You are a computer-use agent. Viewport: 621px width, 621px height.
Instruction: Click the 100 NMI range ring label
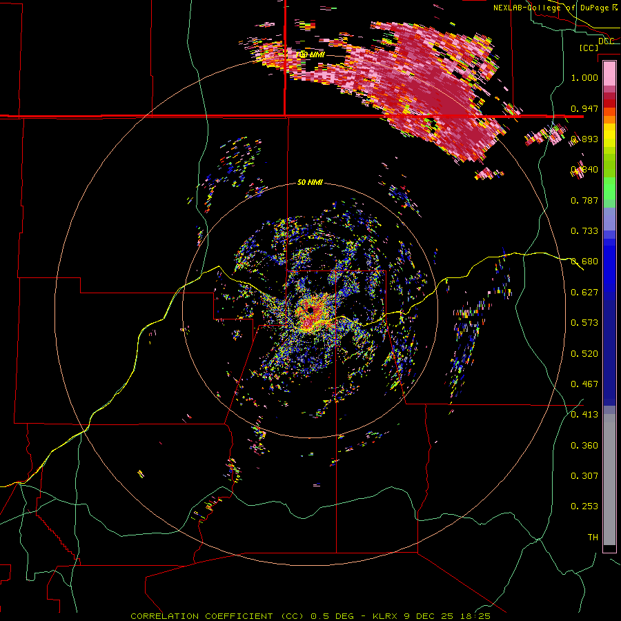coord(311,55)
